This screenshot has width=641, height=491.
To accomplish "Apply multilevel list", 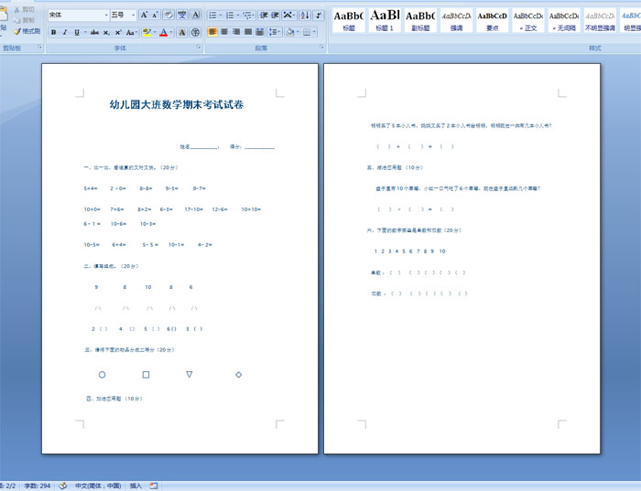I will [246, 16].
